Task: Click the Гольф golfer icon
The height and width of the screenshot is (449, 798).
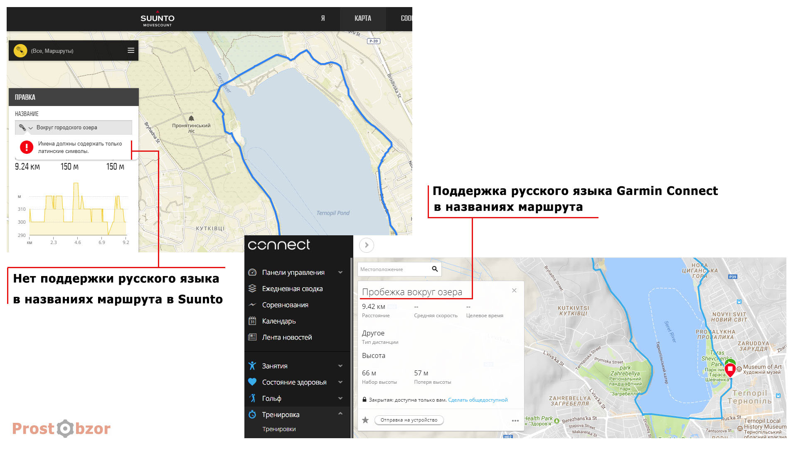Action: pos(252,398)
